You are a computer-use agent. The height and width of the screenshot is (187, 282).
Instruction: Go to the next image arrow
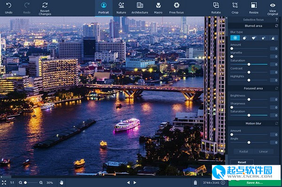[x=135, y=182]
